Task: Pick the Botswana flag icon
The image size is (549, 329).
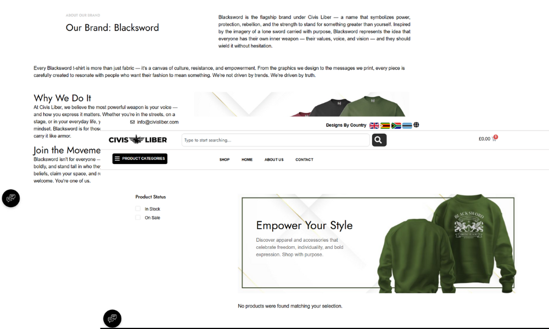Action: tap(407, 126)
